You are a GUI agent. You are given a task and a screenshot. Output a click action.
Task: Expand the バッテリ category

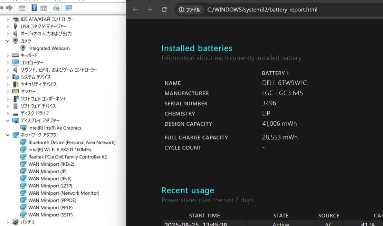pos(8,222)
